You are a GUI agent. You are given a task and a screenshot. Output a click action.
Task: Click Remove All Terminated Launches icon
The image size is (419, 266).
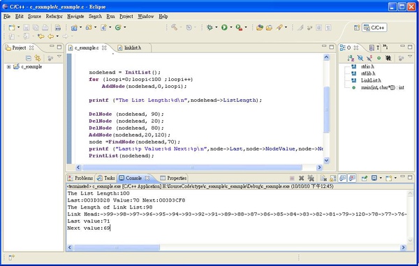311,178
